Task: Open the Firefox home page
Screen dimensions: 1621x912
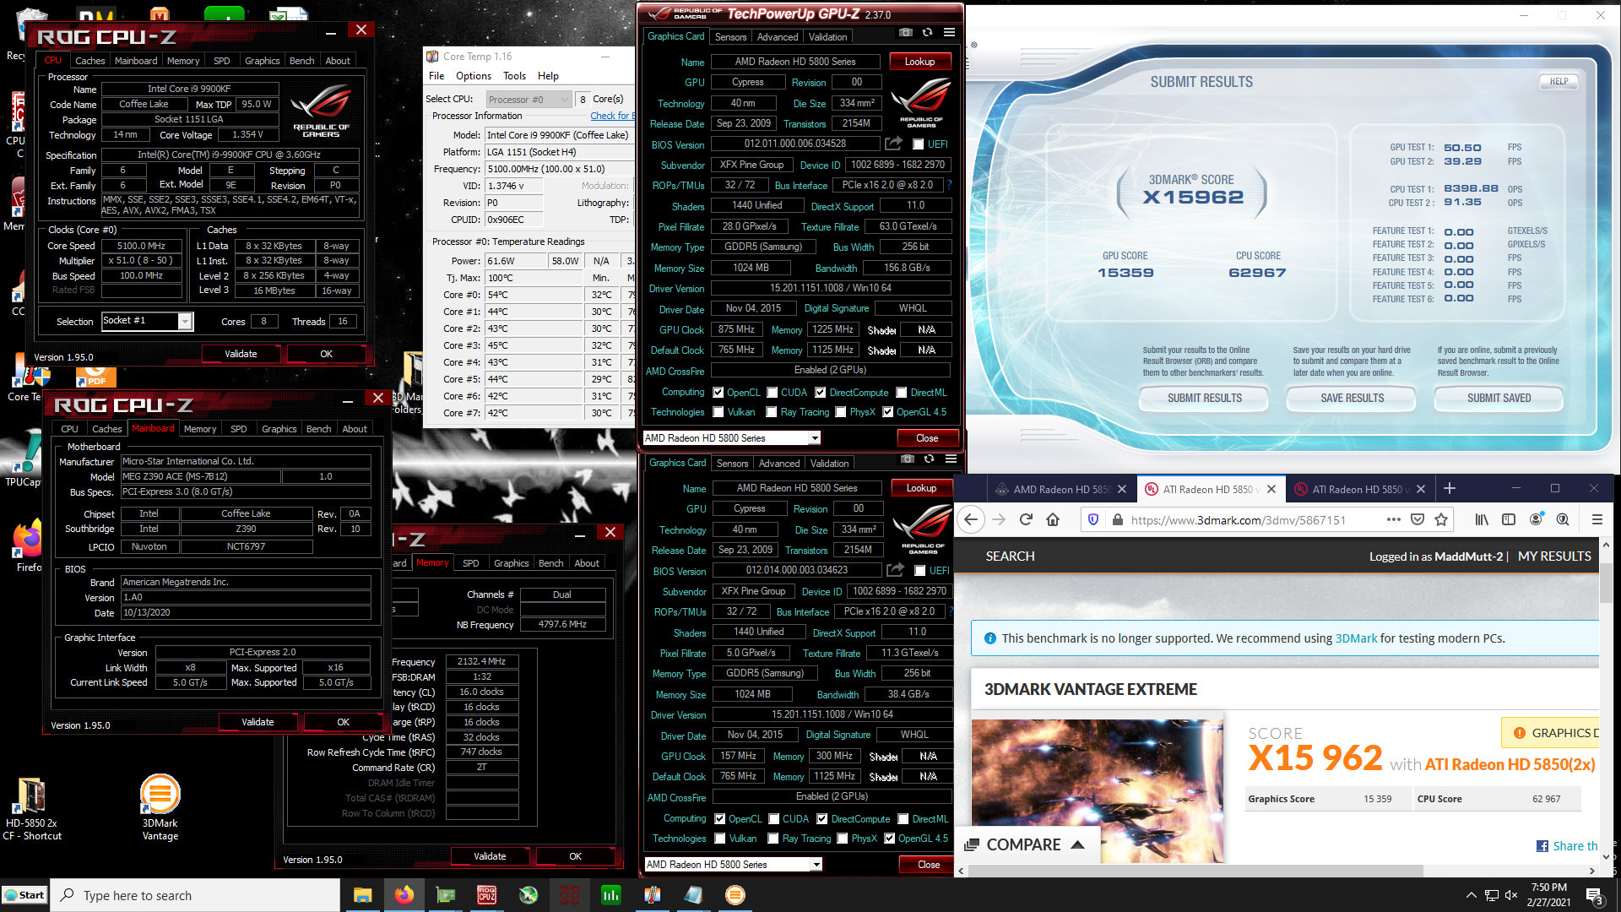Action: point(1053,520)
